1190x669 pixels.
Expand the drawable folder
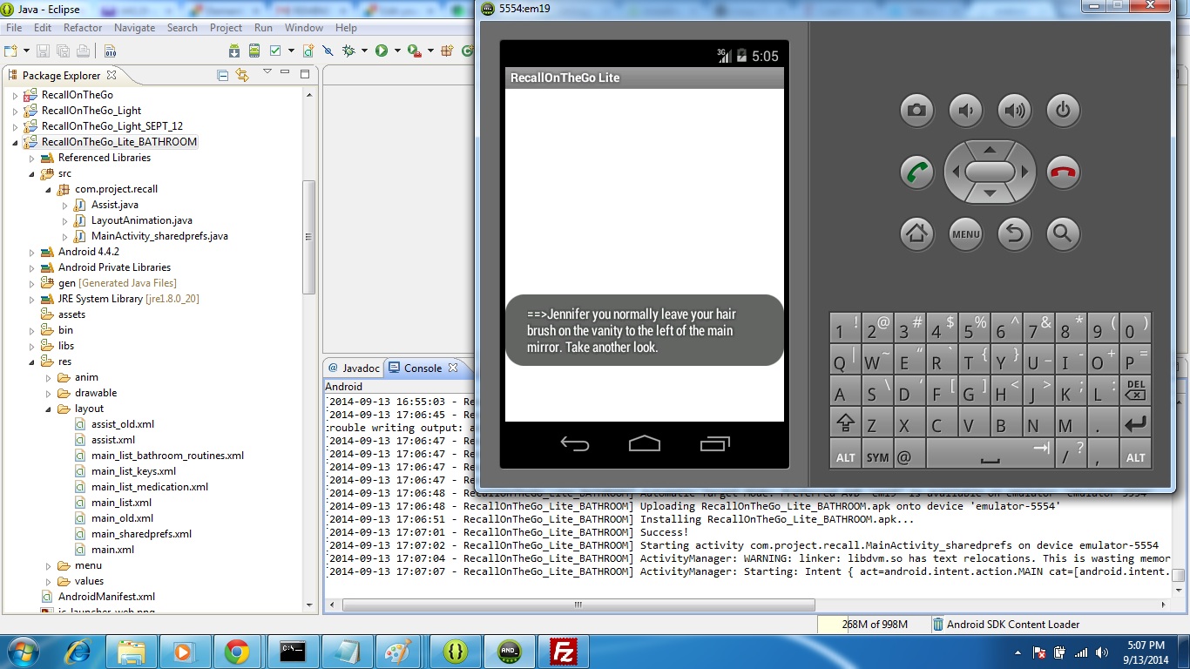49,393
